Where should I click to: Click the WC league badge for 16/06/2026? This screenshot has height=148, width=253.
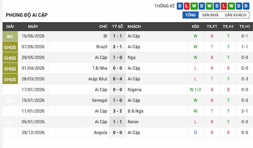pyautogui.click(x=10, y=36)
